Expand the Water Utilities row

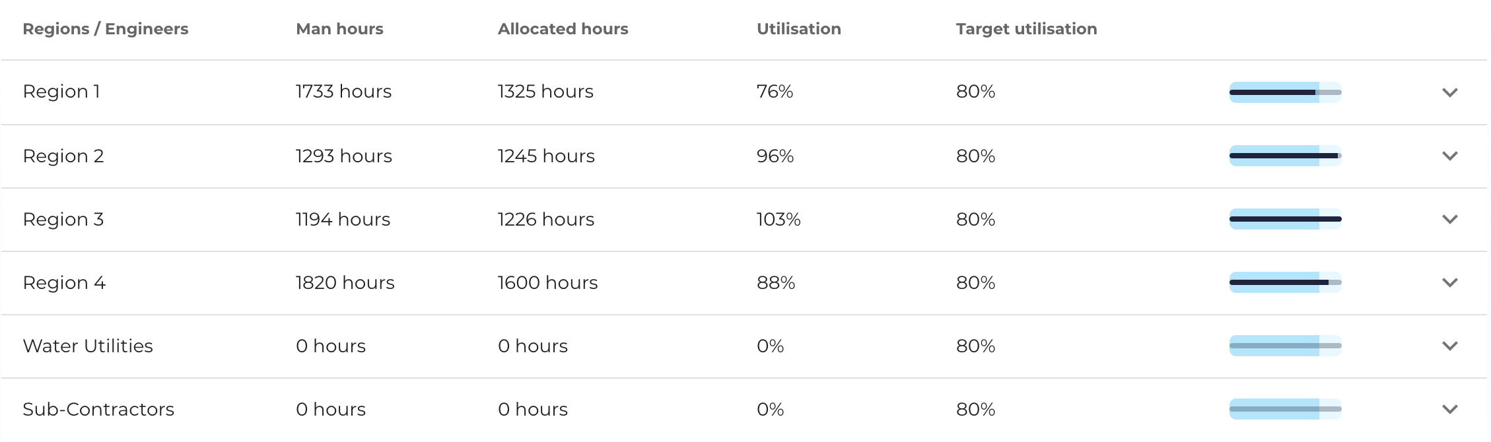coord(1450,346)
